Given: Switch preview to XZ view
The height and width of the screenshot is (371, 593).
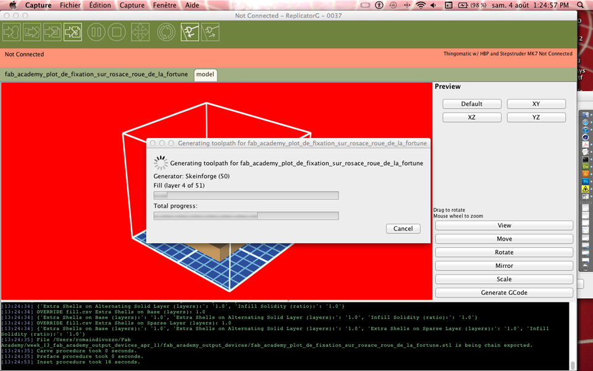Looking at the screenshot, I should click(x=471, y=117).
